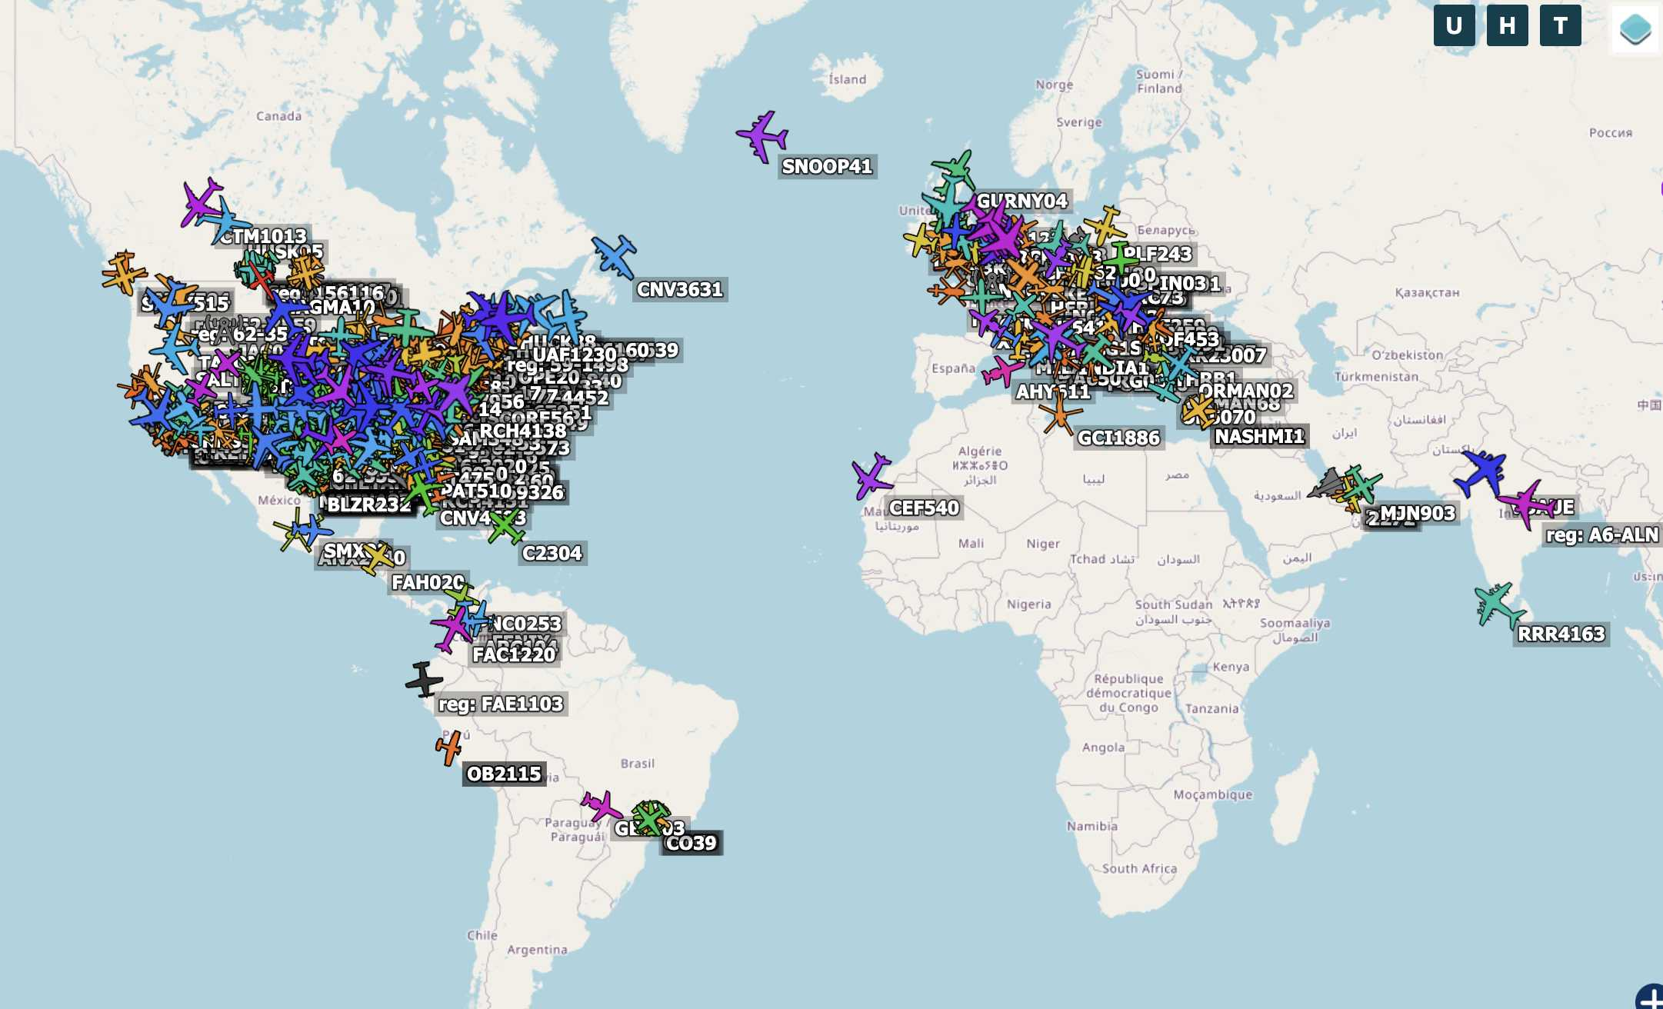The height and width of the screenshot is (1009, 1663).
Task: Select the BLZR232 callsign label
Action: pyautogui.click(x=369, y=505)
